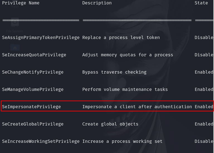Click SeManageVolumePrivilege entry

tap(33, 89)
